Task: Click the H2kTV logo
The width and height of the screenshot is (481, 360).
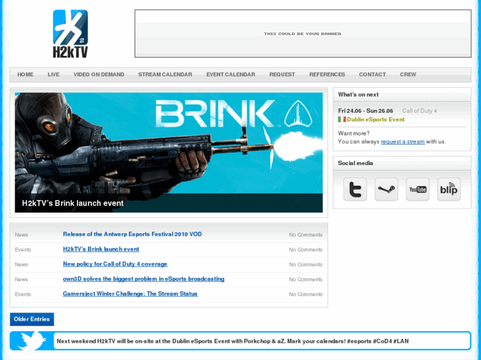Action: tap(70, 34)
